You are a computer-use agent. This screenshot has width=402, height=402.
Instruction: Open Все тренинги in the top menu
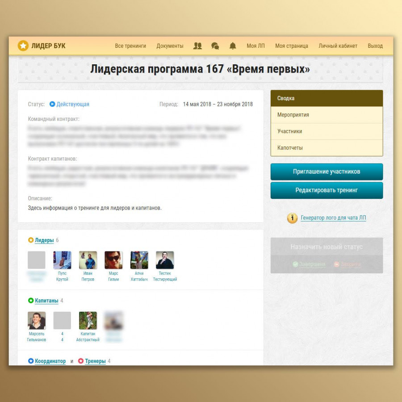(x=130, y=46)
